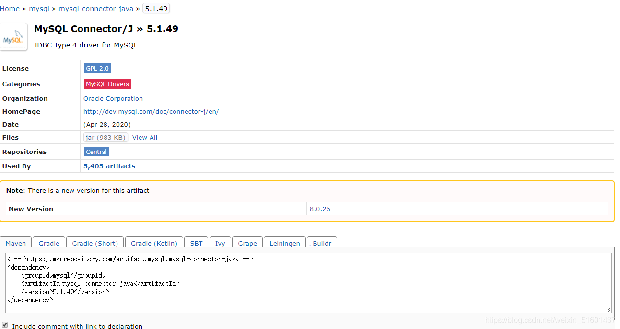This screenshot has height=329, width=620.
Task: Click the HomePage row label
Action: pyautogui.click(x=21, y=111)
